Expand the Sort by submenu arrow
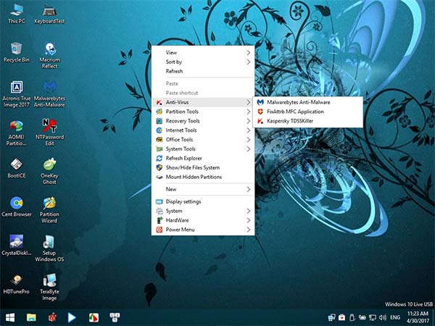Screen dimensions: 435x326 coord(248,62)
